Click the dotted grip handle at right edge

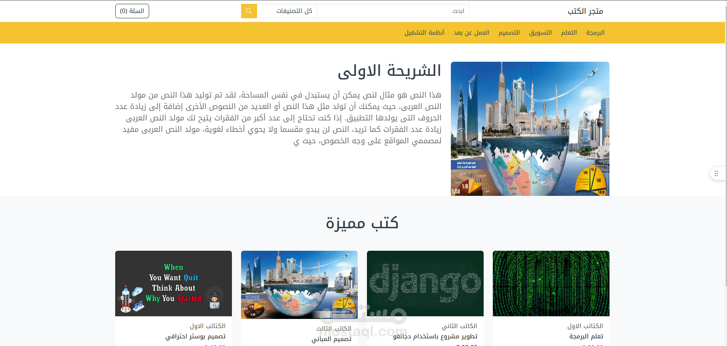(x=716, y=173)
